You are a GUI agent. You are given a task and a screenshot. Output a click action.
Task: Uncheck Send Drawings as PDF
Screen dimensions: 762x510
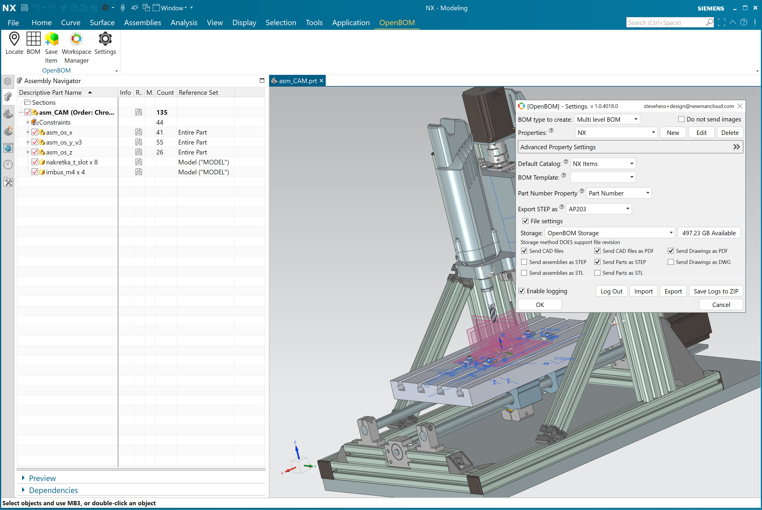pos(671,251)
